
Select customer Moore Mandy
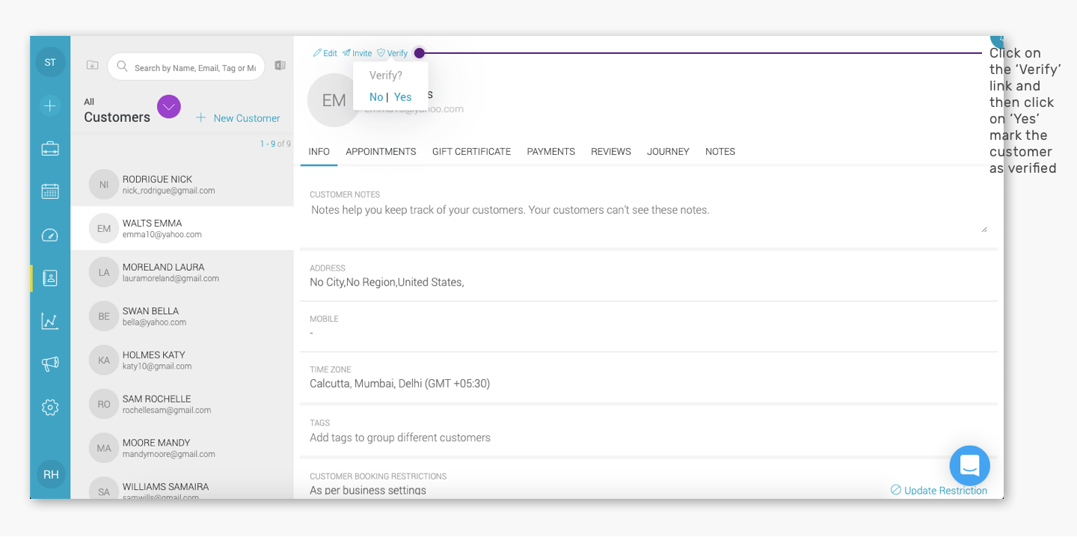[x=182, y=448]
